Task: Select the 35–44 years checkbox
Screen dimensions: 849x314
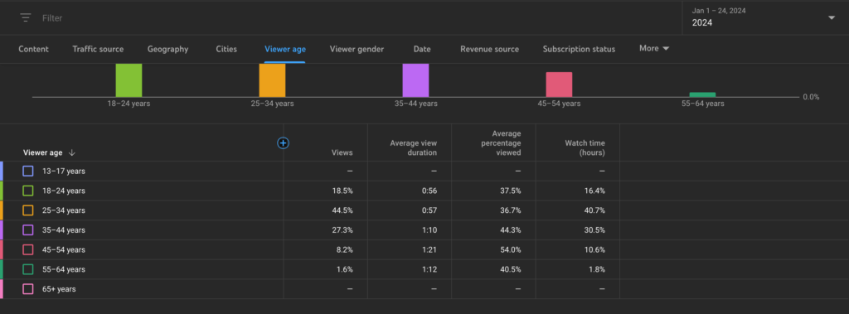Action: tap(28, 230)
